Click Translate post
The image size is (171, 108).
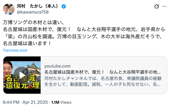tap(15, 50)
